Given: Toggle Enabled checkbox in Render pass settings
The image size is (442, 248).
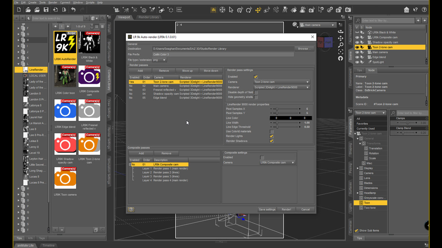Looking at the screenshot, I should tap(256, 77).
